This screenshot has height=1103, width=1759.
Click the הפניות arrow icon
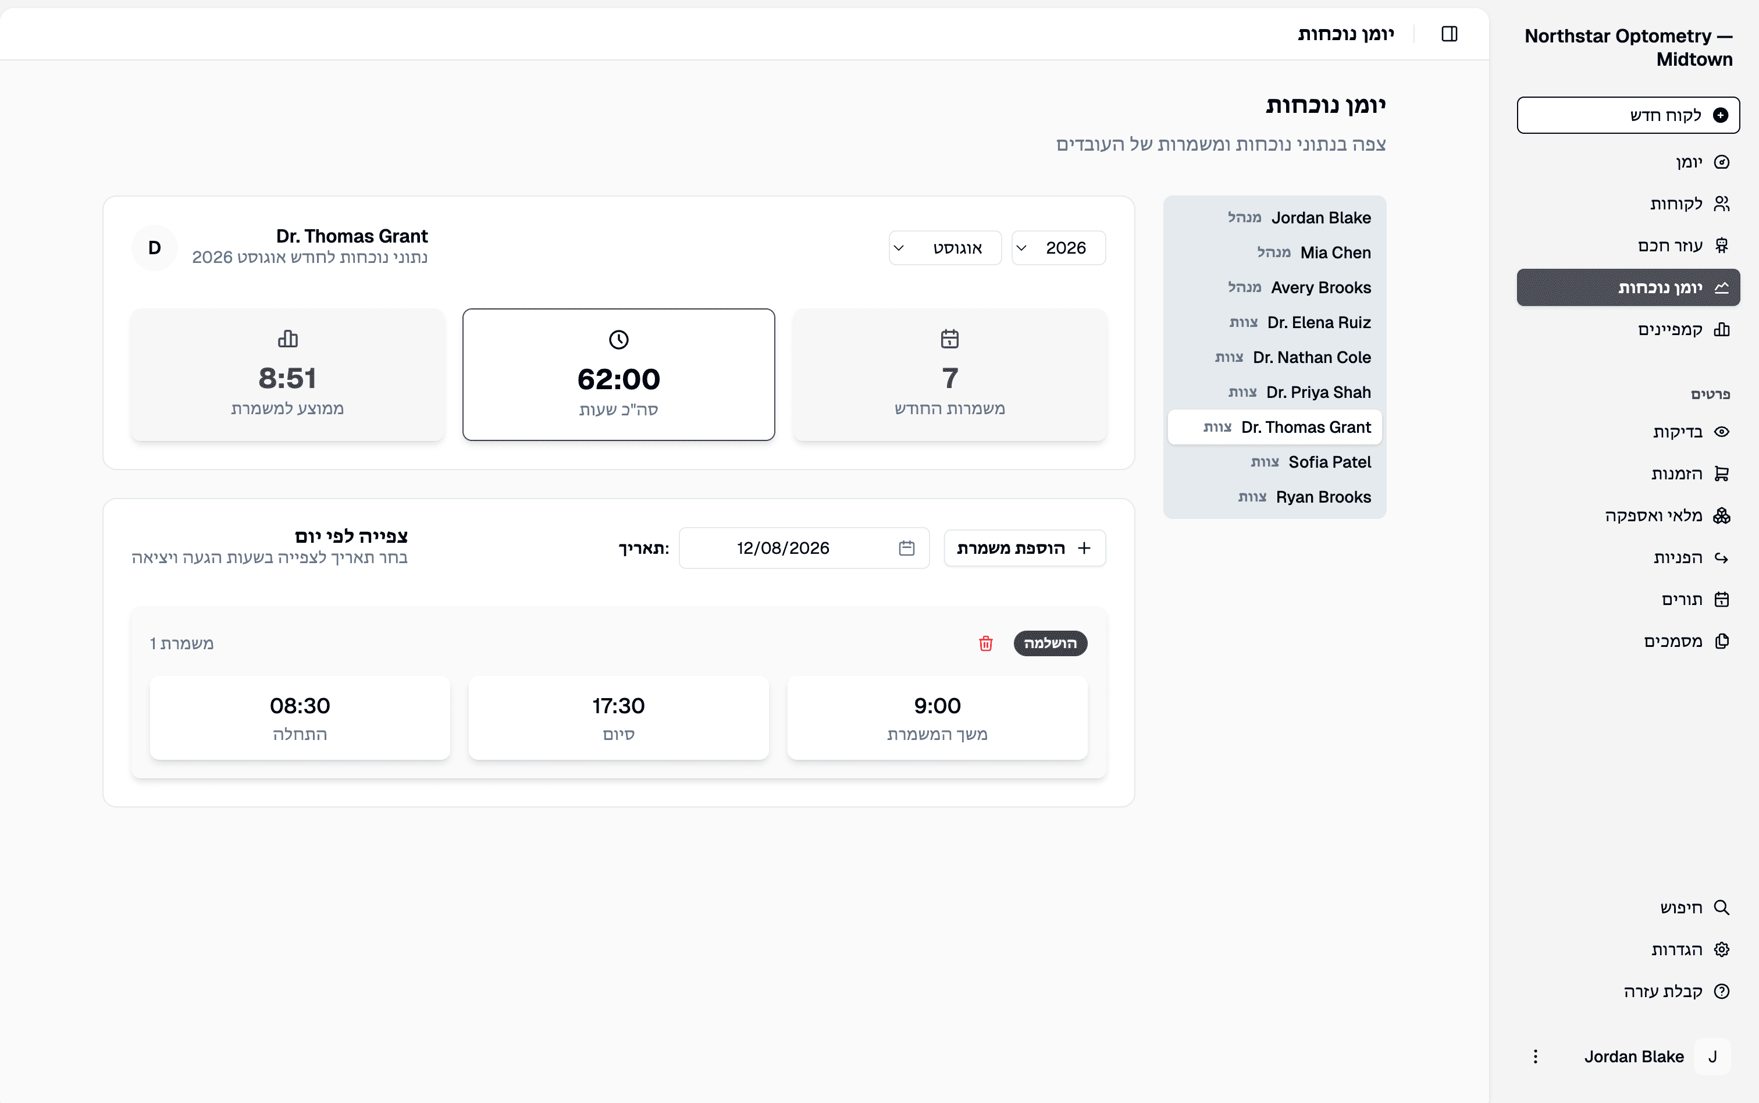pyautogui.click(x=1721, y=557)
